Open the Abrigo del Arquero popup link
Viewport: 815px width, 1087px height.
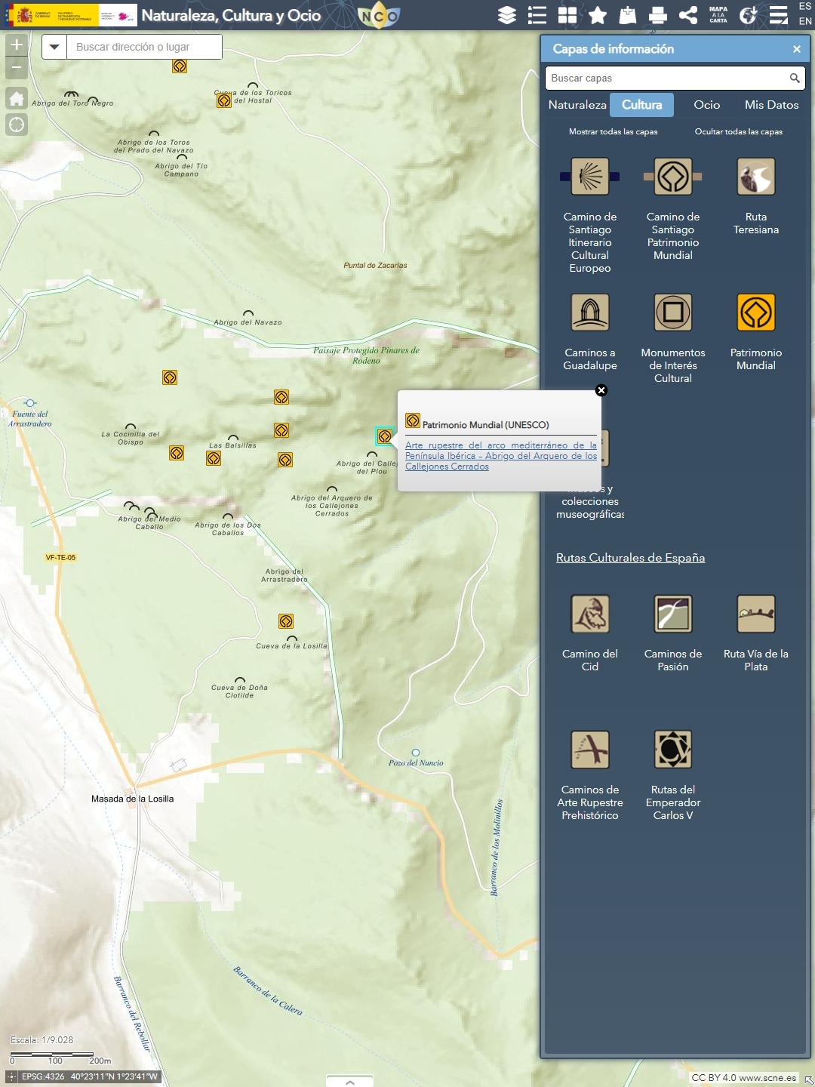[500, 456]
